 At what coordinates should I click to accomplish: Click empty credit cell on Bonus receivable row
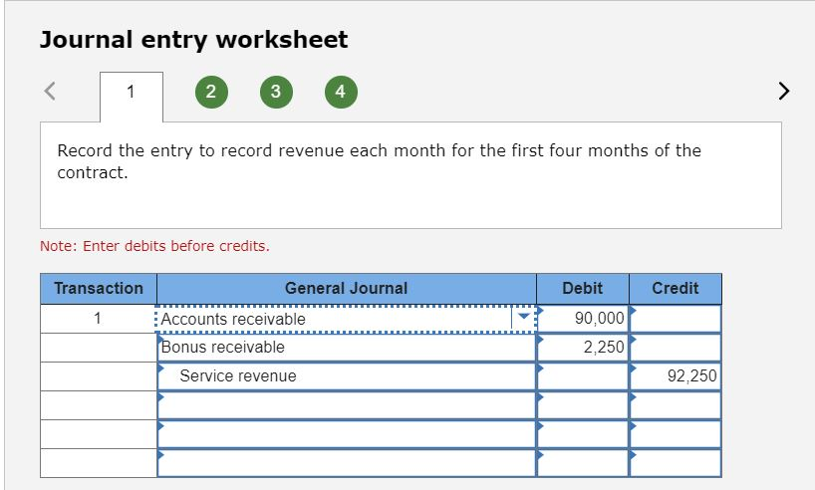[676, 348]
